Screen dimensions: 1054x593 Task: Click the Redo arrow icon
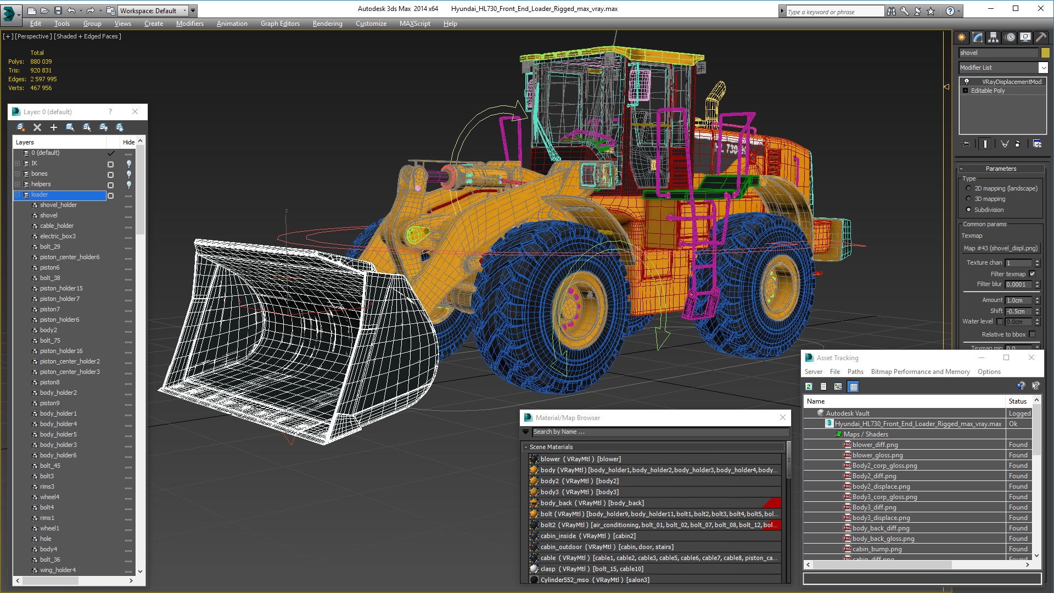pos(91,10)
